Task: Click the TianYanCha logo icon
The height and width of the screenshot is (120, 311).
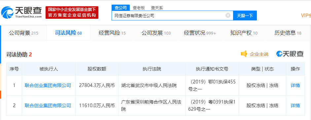Action: 7,13
